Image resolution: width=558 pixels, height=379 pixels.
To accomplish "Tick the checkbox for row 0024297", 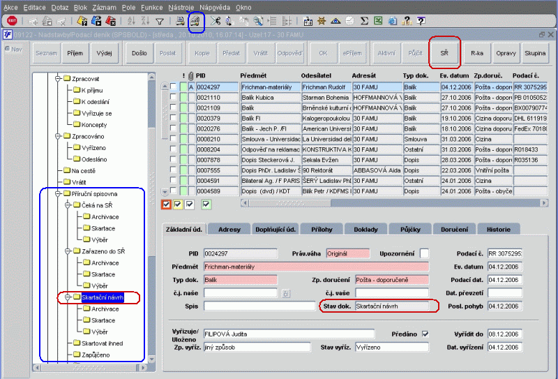I will [x=173, y=87].
